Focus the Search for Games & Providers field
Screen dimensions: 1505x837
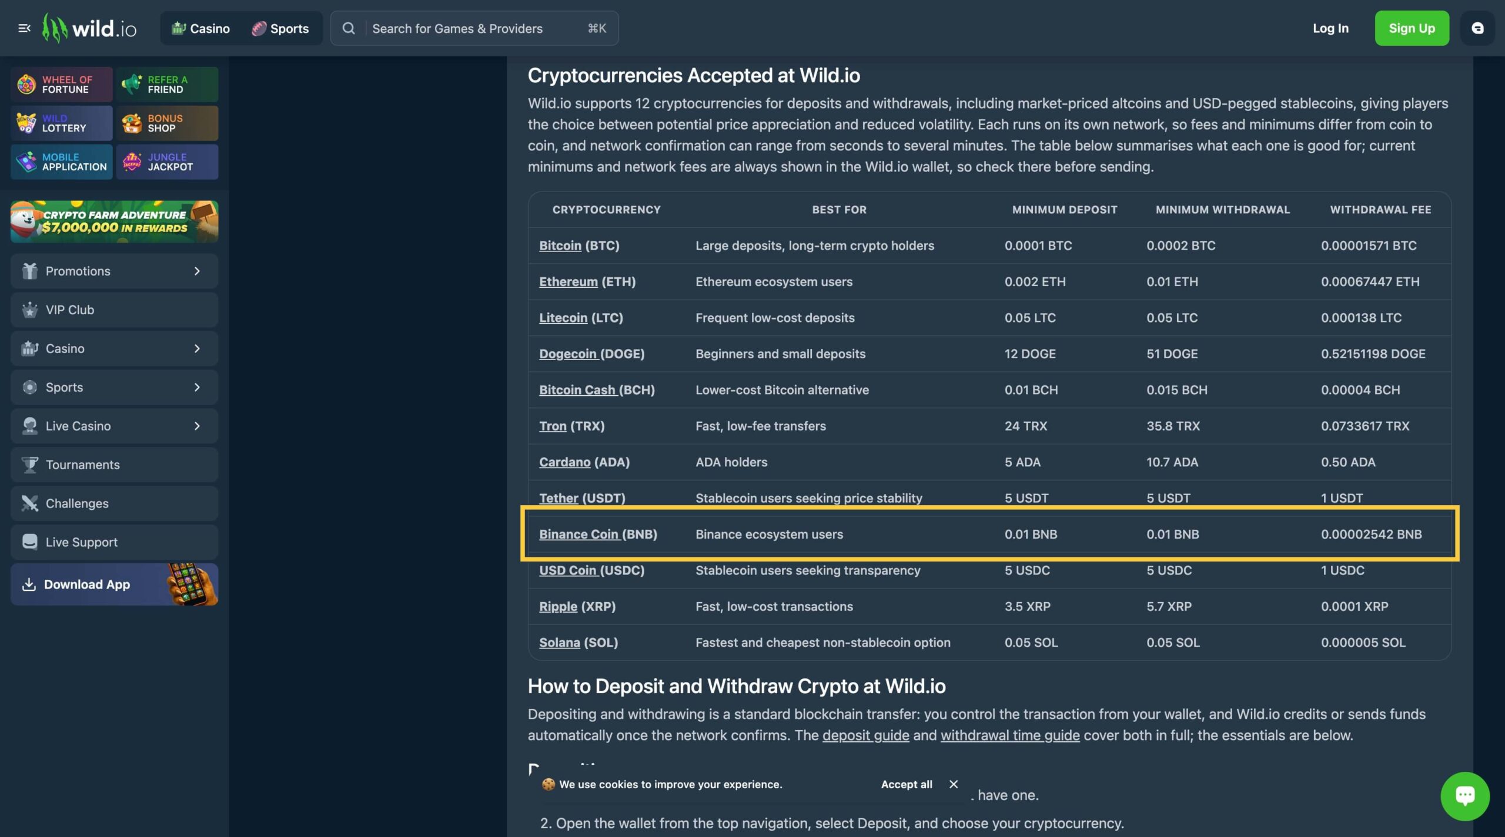click(474, 28)
